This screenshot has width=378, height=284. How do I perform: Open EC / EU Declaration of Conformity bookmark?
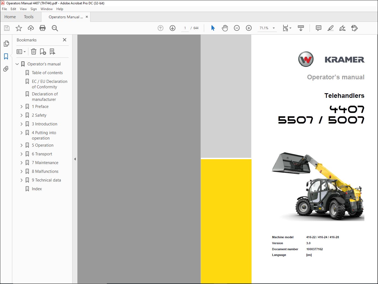click(50, 84)
